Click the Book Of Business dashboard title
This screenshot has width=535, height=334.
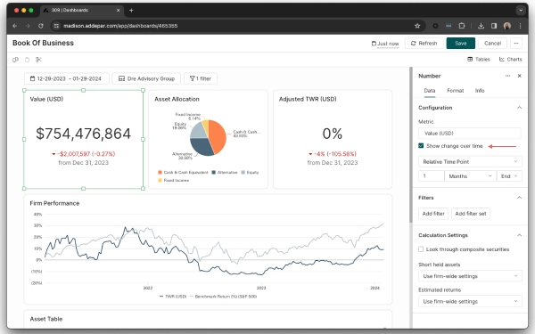(43, 43)
